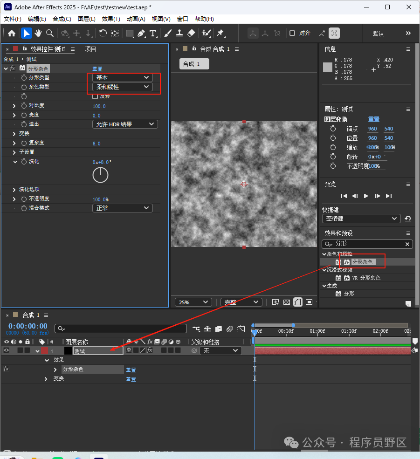420x459 pixels.
Task: Toggle the 反转 invert checkbox
Action: [95, 96]
